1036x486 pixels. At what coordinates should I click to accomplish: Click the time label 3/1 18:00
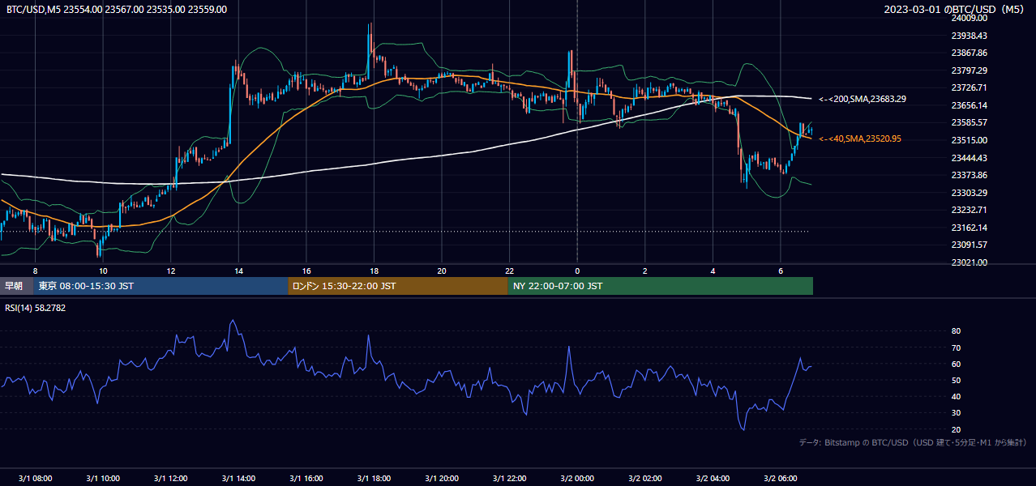(x=374, y=478)
